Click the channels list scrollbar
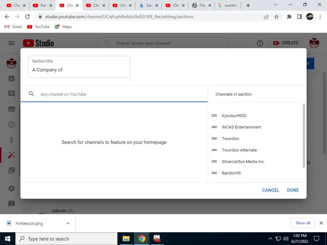Viewport: 327px width, 245px height. pos(304,136)
